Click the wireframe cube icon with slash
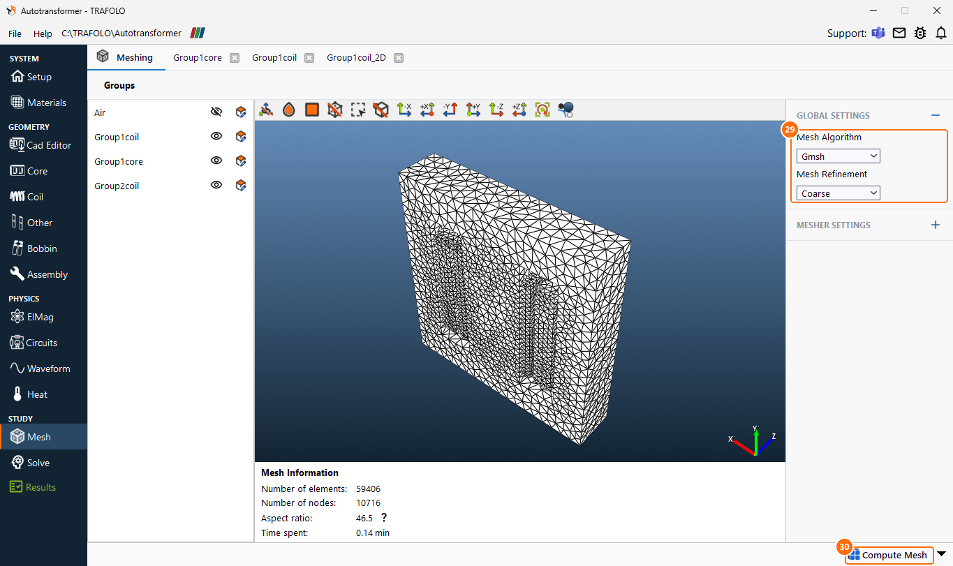This screenshot has width=953, height=566. [334, 110]
